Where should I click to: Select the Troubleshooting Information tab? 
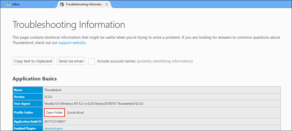[84, 4]
